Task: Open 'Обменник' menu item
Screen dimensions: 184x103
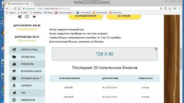Action: [x=27, y=100]
